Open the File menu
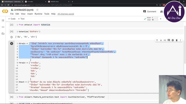 tap(12, 14)
